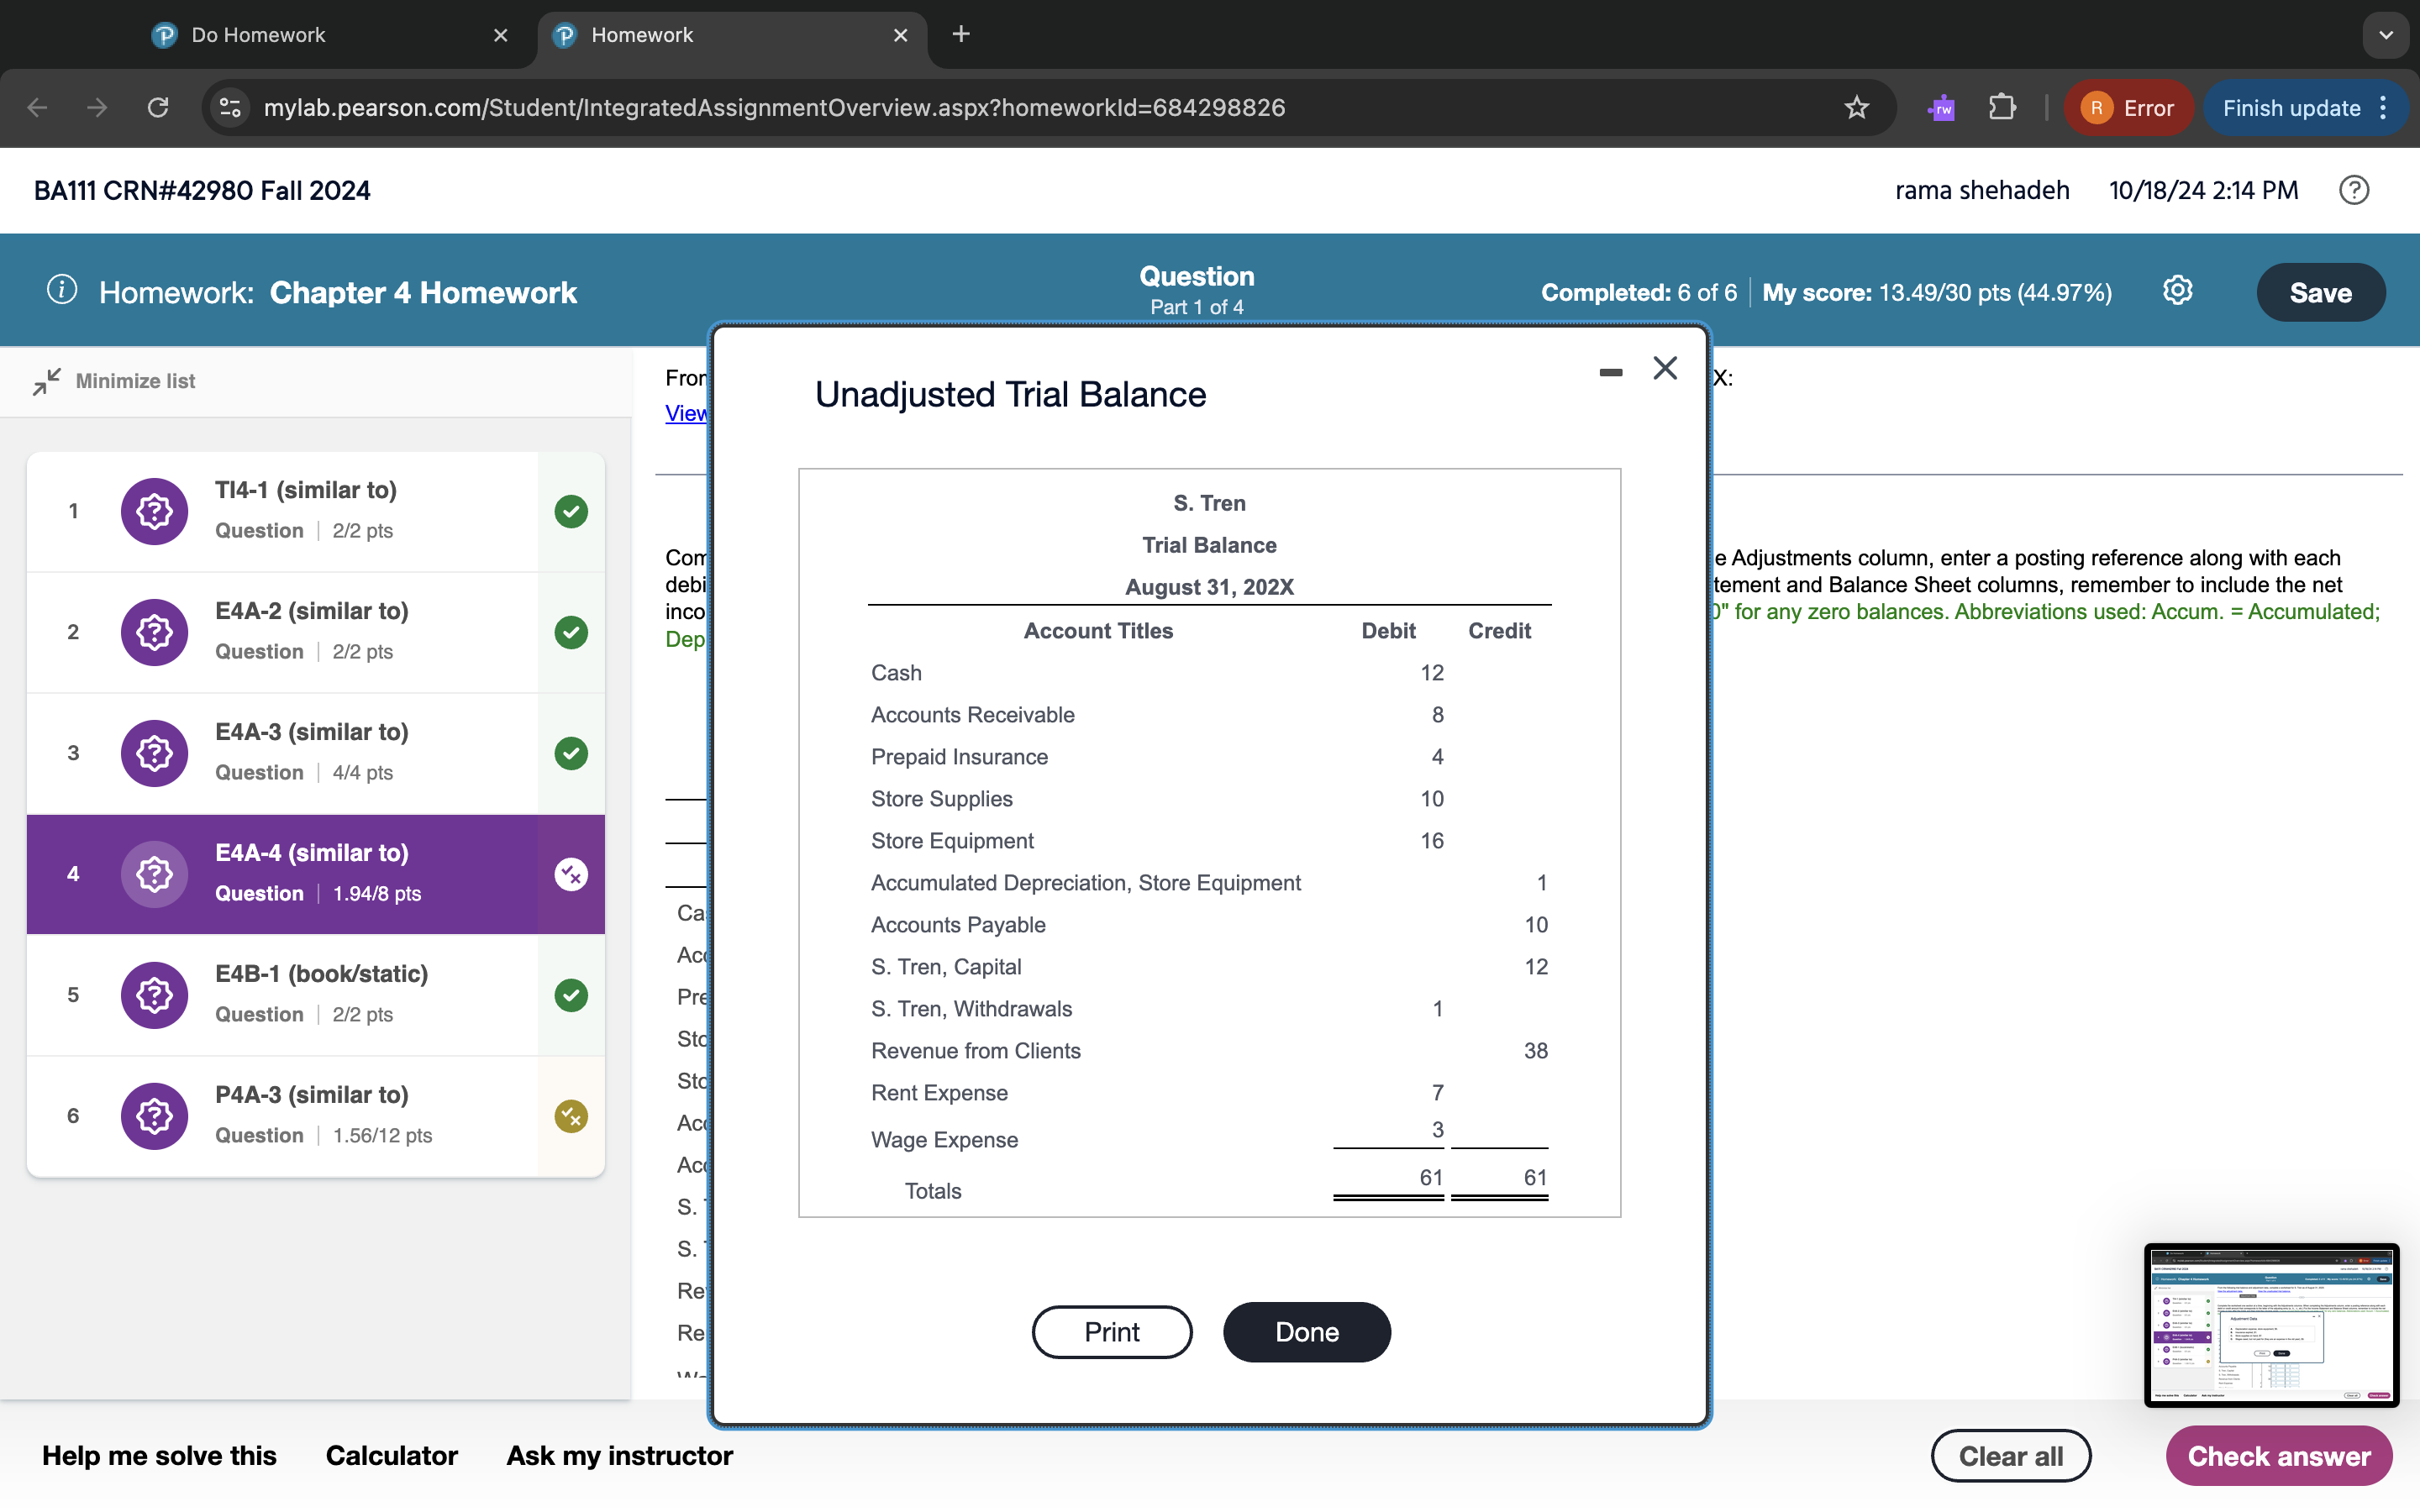Reload the page using the refresh icon
Screen dimensions: 2420x1512
[x=158, y=108]
